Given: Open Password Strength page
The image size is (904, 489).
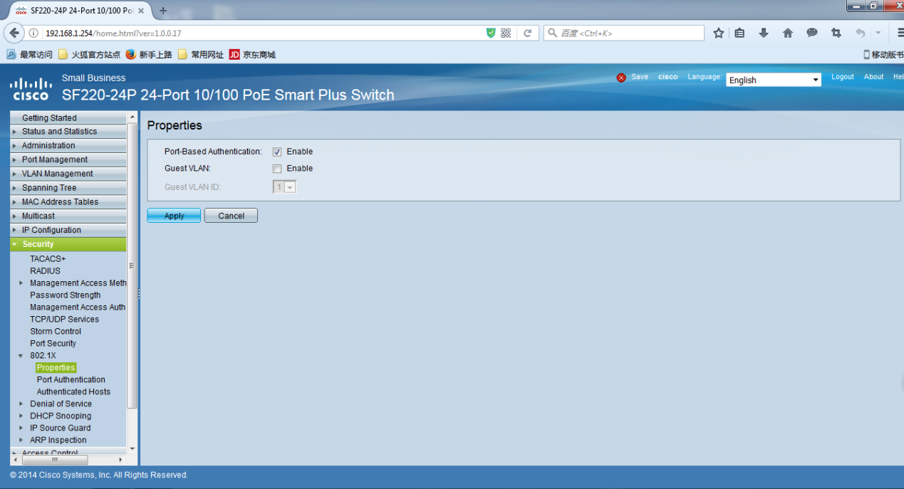Looking at the screenshot, I should click(x=65, y=295).
